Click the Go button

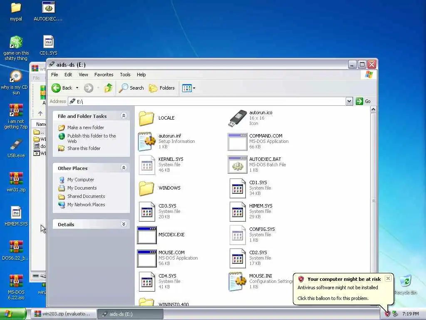pos(364,101)
